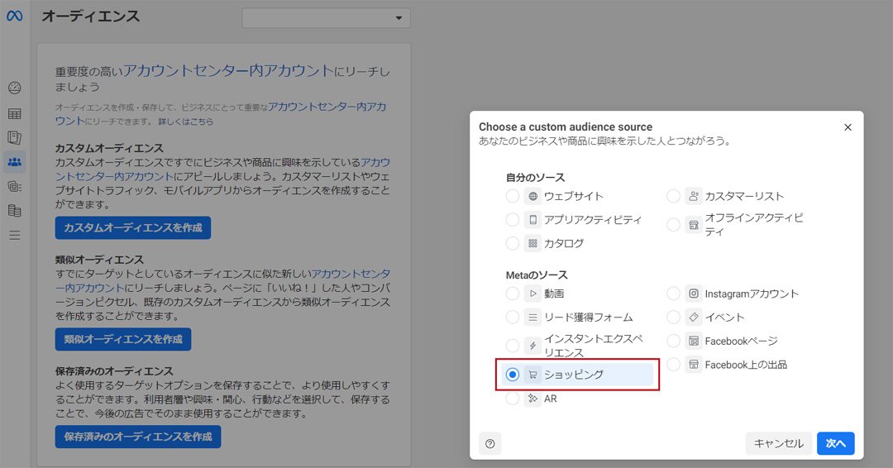893x468 pixels.
Task: Select the AR source radio option
Action: click(513, 399)
